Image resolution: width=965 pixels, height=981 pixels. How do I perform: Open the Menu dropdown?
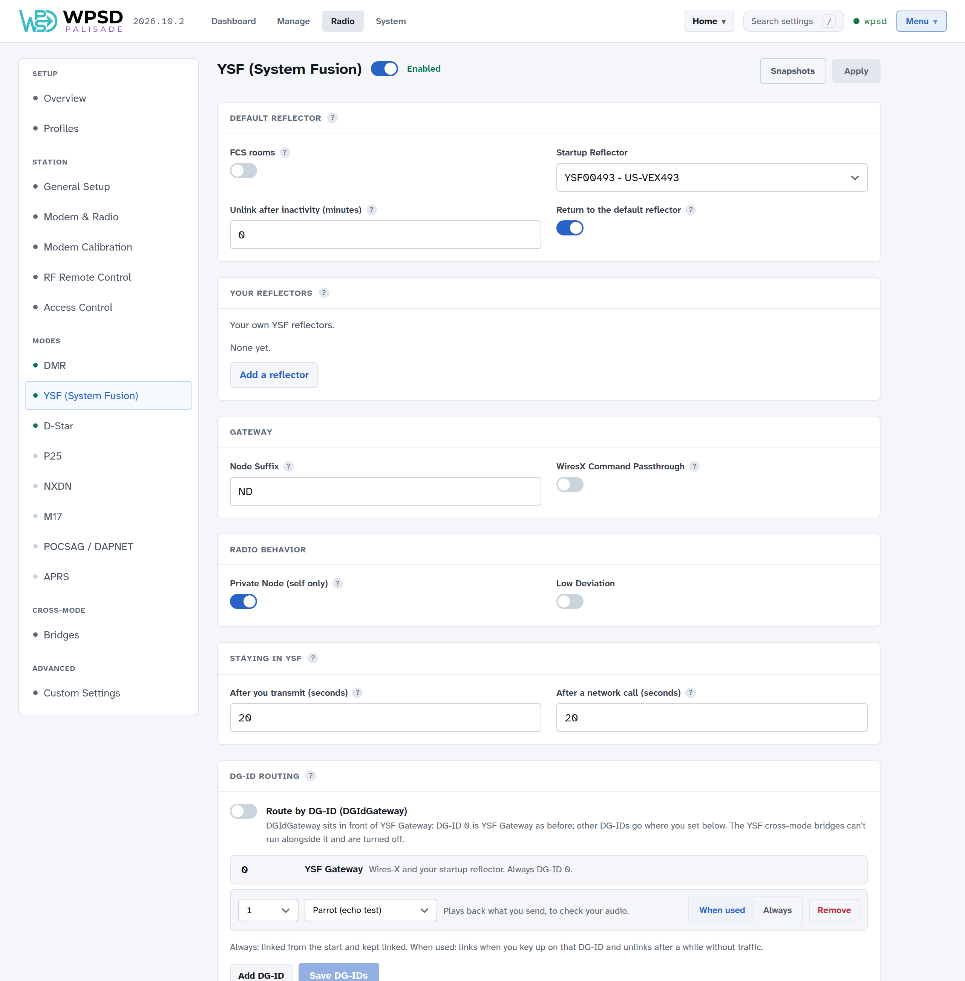pos(921,21)
